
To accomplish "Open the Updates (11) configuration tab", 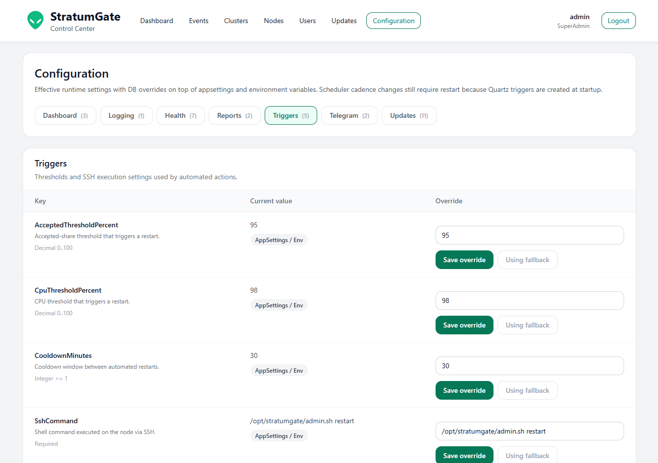I will point(409,115).
